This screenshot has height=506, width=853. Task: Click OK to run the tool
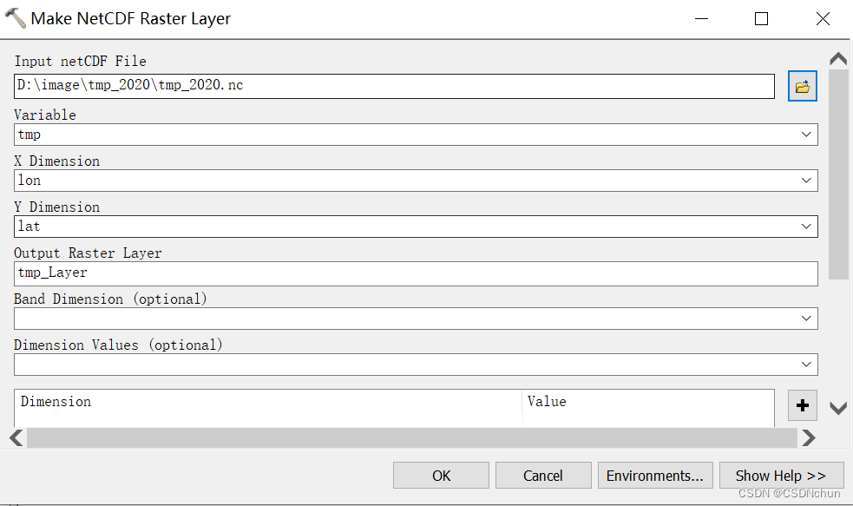click(x=441, y=475)
